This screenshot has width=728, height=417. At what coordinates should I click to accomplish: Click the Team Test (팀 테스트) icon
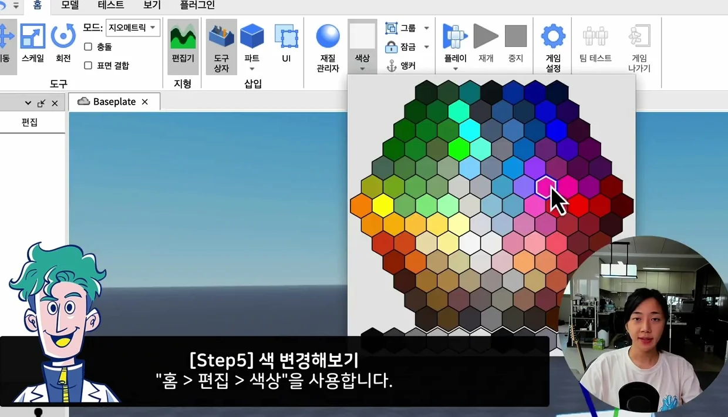[595, 36]
